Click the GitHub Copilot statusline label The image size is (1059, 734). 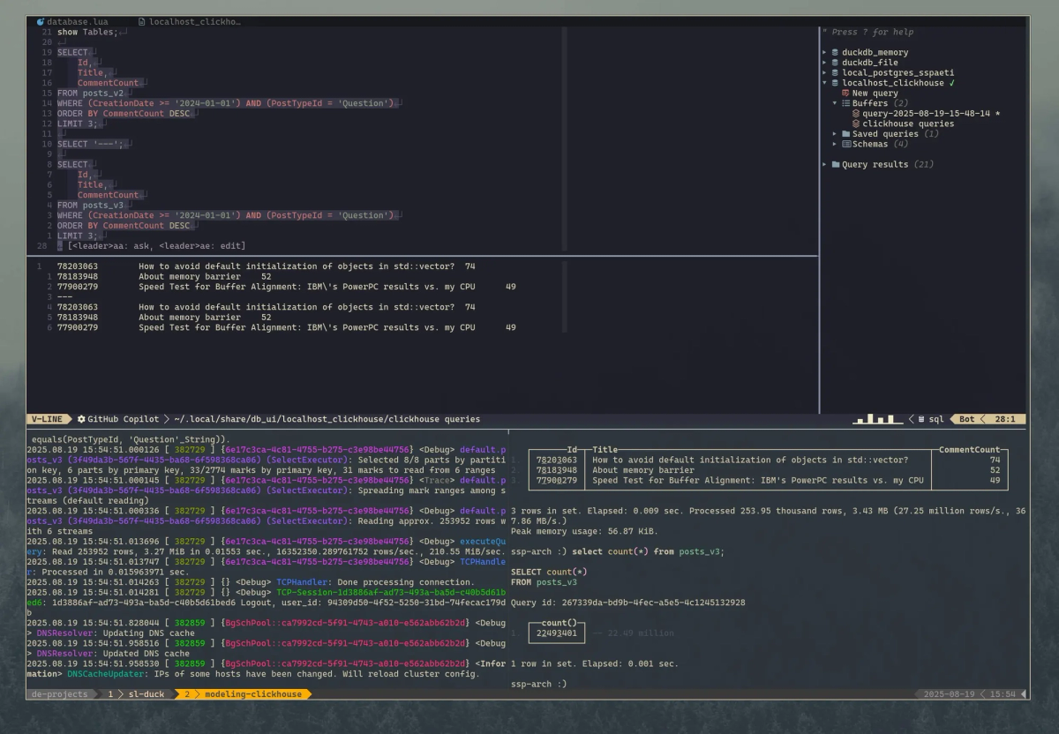[123, 419]
